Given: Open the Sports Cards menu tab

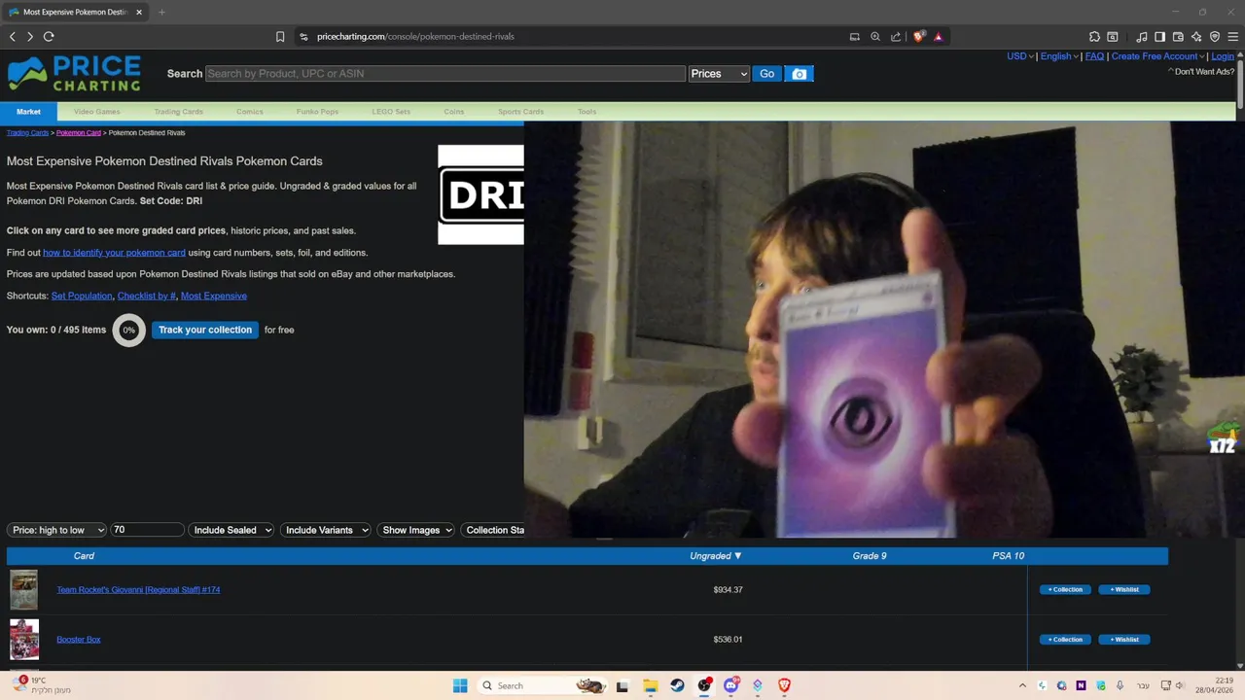Looking at the screenshot, I should pos(520,112).
